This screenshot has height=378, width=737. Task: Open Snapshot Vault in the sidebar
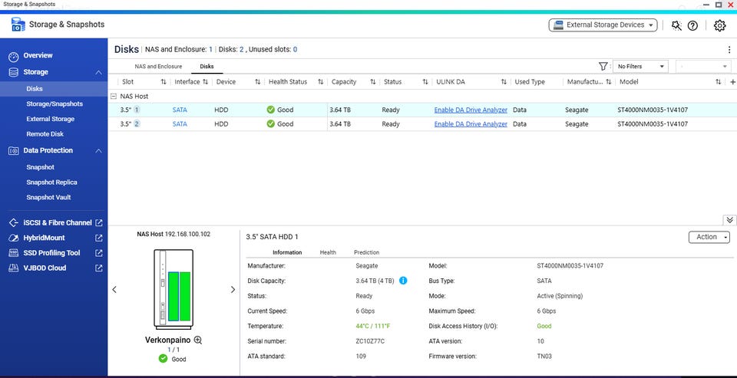click(x=48, y=197)
